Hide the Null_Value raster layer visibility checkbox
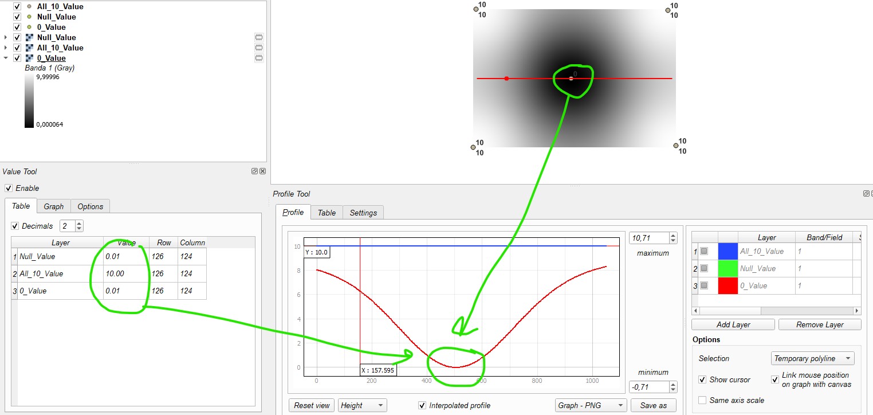 point(17,37)
